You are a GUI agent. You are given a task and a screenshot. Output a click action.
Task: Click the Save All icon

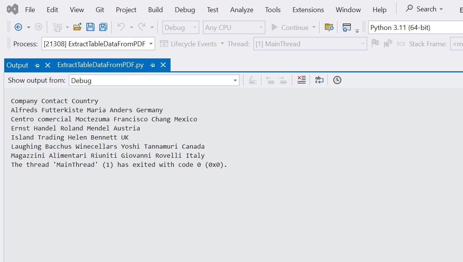point(103,27)
